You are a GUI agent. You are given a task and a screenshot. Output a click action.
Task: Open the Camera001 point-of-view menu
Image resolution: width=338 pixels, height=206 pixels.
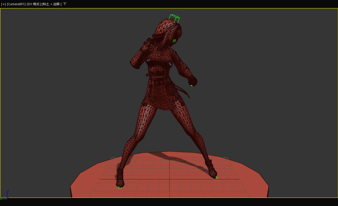point(16,4)
